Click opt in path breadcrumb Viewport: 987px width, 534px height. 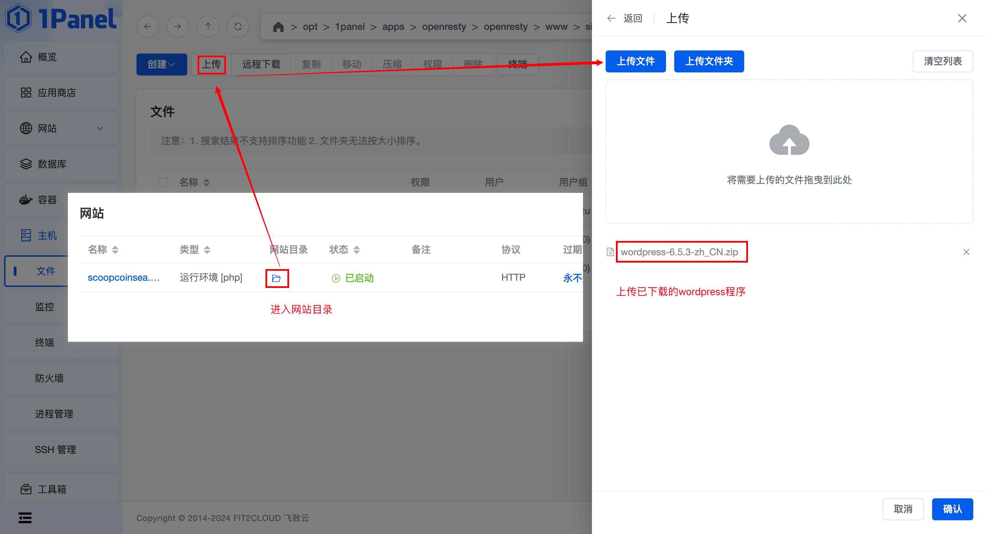[310, 27]
